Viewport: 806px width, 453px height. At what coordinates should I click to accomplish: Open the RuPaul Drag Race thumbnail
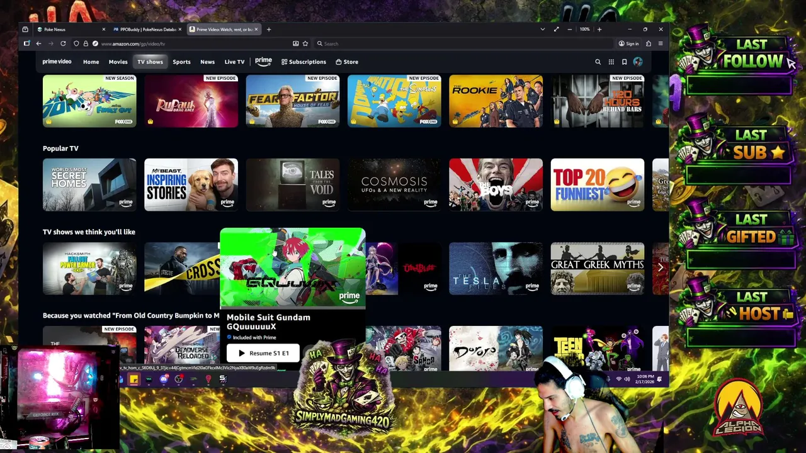coord(191,101)
